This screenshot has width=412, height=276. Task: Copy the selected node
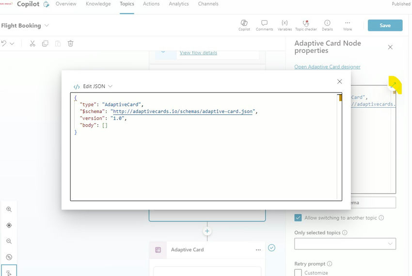point(45,43)
